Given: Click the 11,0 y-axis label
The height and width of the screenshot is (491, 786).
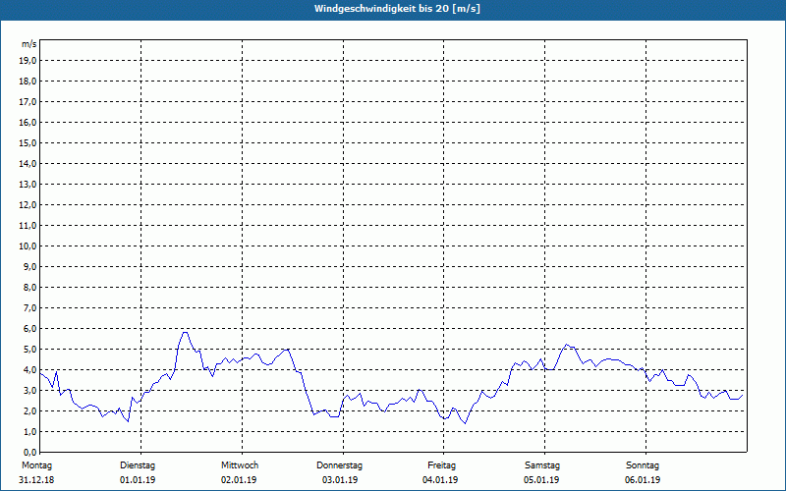Looking at the screenshot, I should [x=28, y=226].
